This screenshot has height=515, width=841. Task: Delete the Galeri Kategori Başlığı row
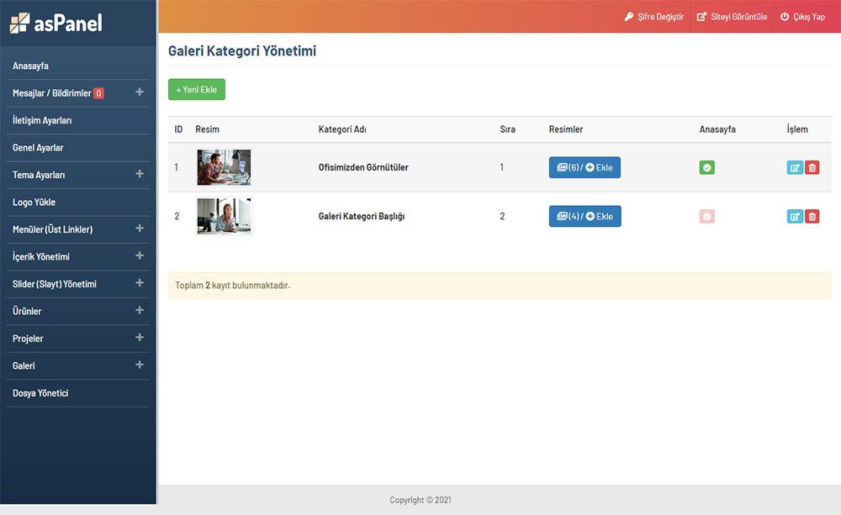pos(812,217)
